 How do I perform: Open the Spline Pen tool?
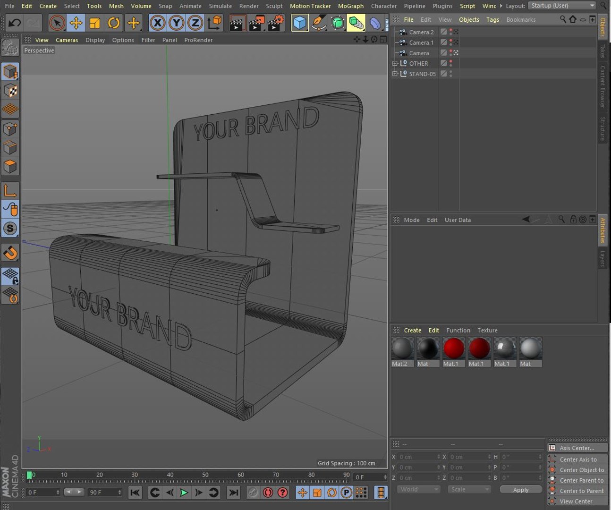[x=319, y=23]
